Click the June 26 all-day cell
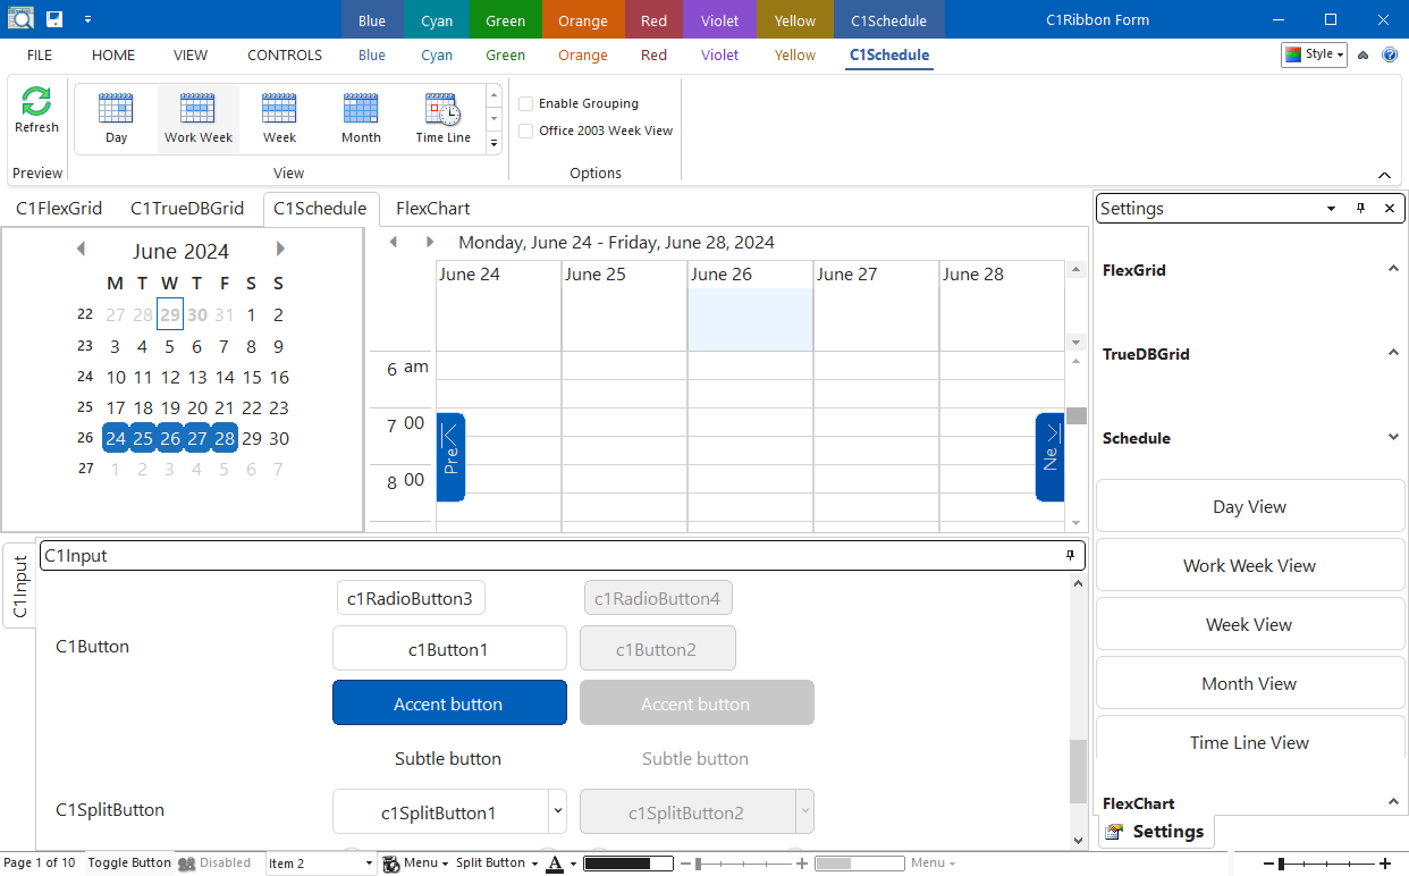 [x=750, y=319]
